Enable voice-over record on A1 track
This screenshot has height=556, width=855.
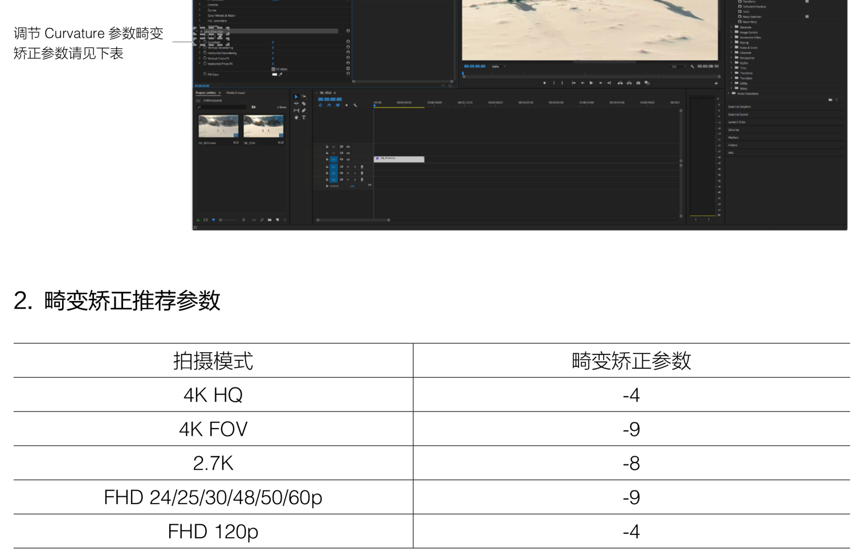pos(362,167)
